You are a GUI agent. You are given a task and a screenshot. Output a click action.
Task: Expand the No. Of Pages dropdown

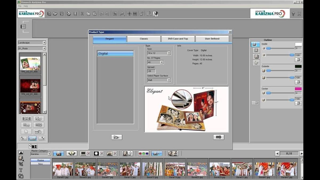coord(162,62)
